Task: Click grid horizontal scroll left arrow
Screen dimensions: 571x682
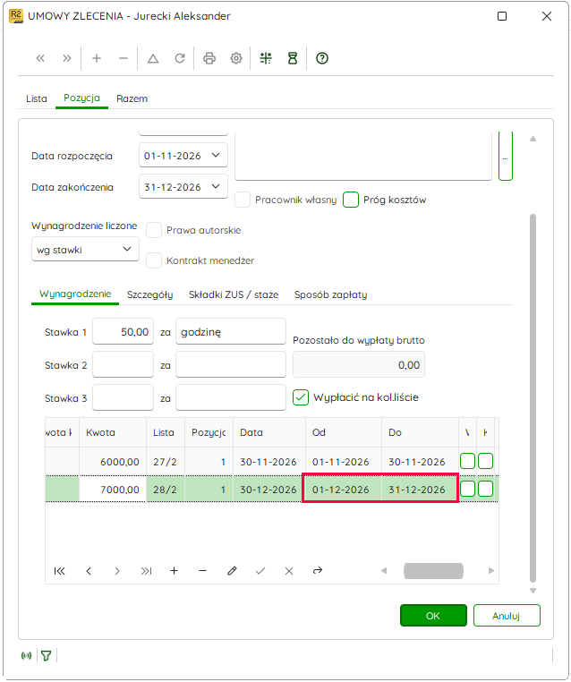Action: (x=384, y=571)
